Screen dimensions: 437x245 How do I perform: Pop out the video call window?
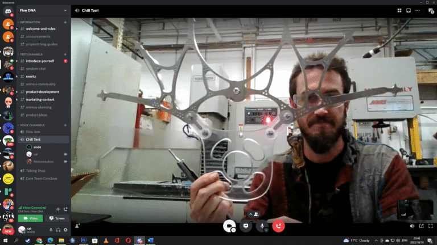(x=420, y=226)
